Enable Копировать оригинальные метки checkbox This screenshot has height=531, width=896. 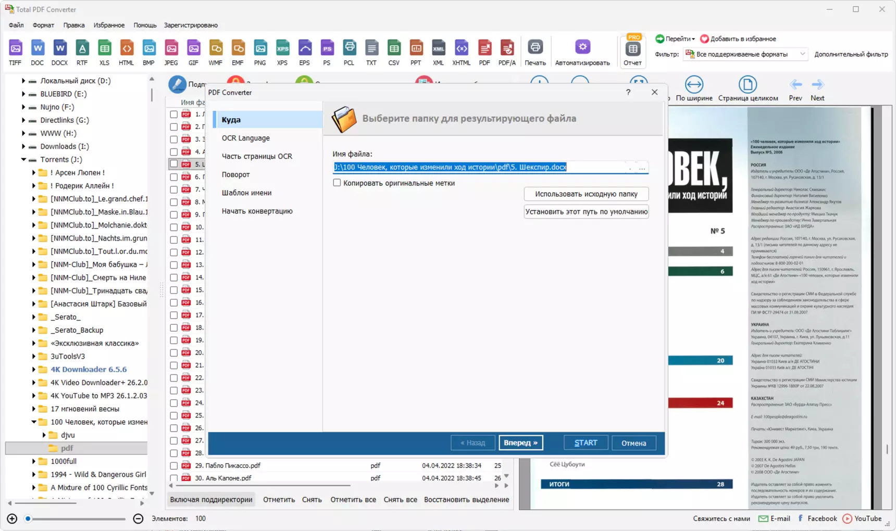coord(337,183)
